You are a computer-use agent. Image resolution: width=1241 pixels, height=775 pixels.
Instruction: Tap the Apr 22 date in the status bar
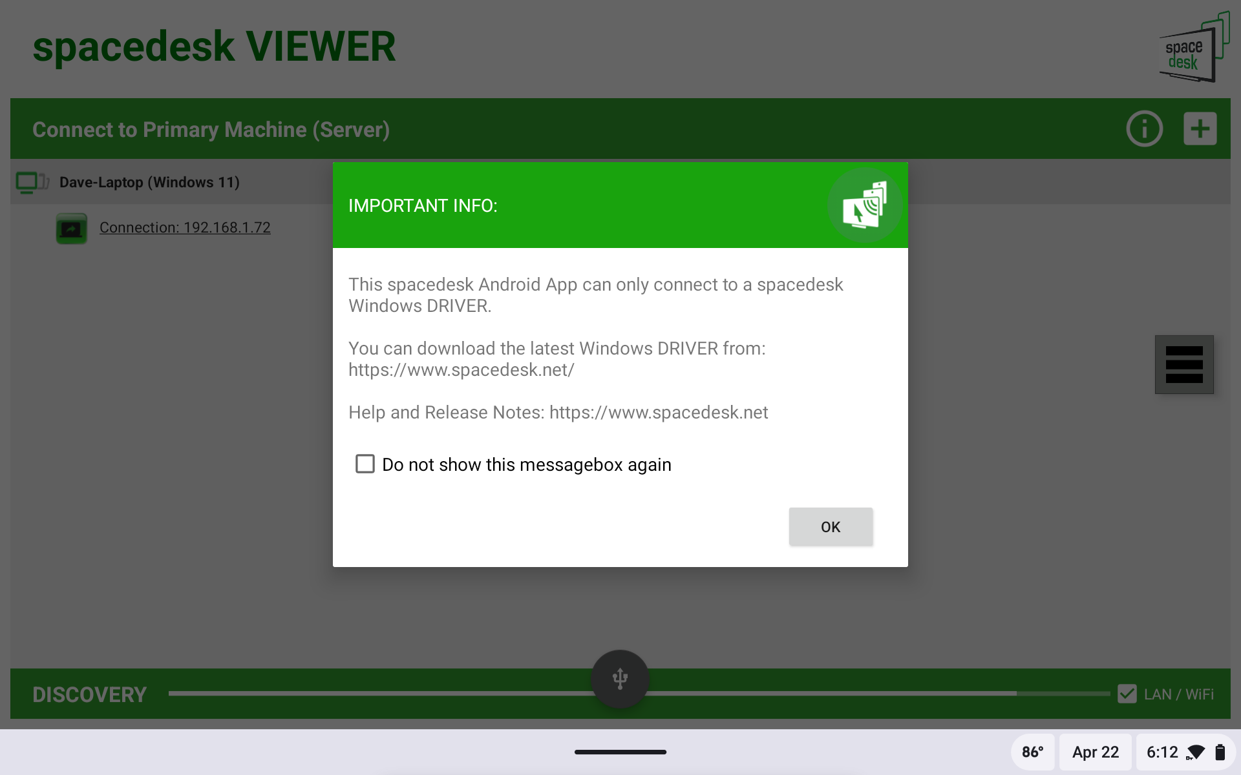point(1094,752)
